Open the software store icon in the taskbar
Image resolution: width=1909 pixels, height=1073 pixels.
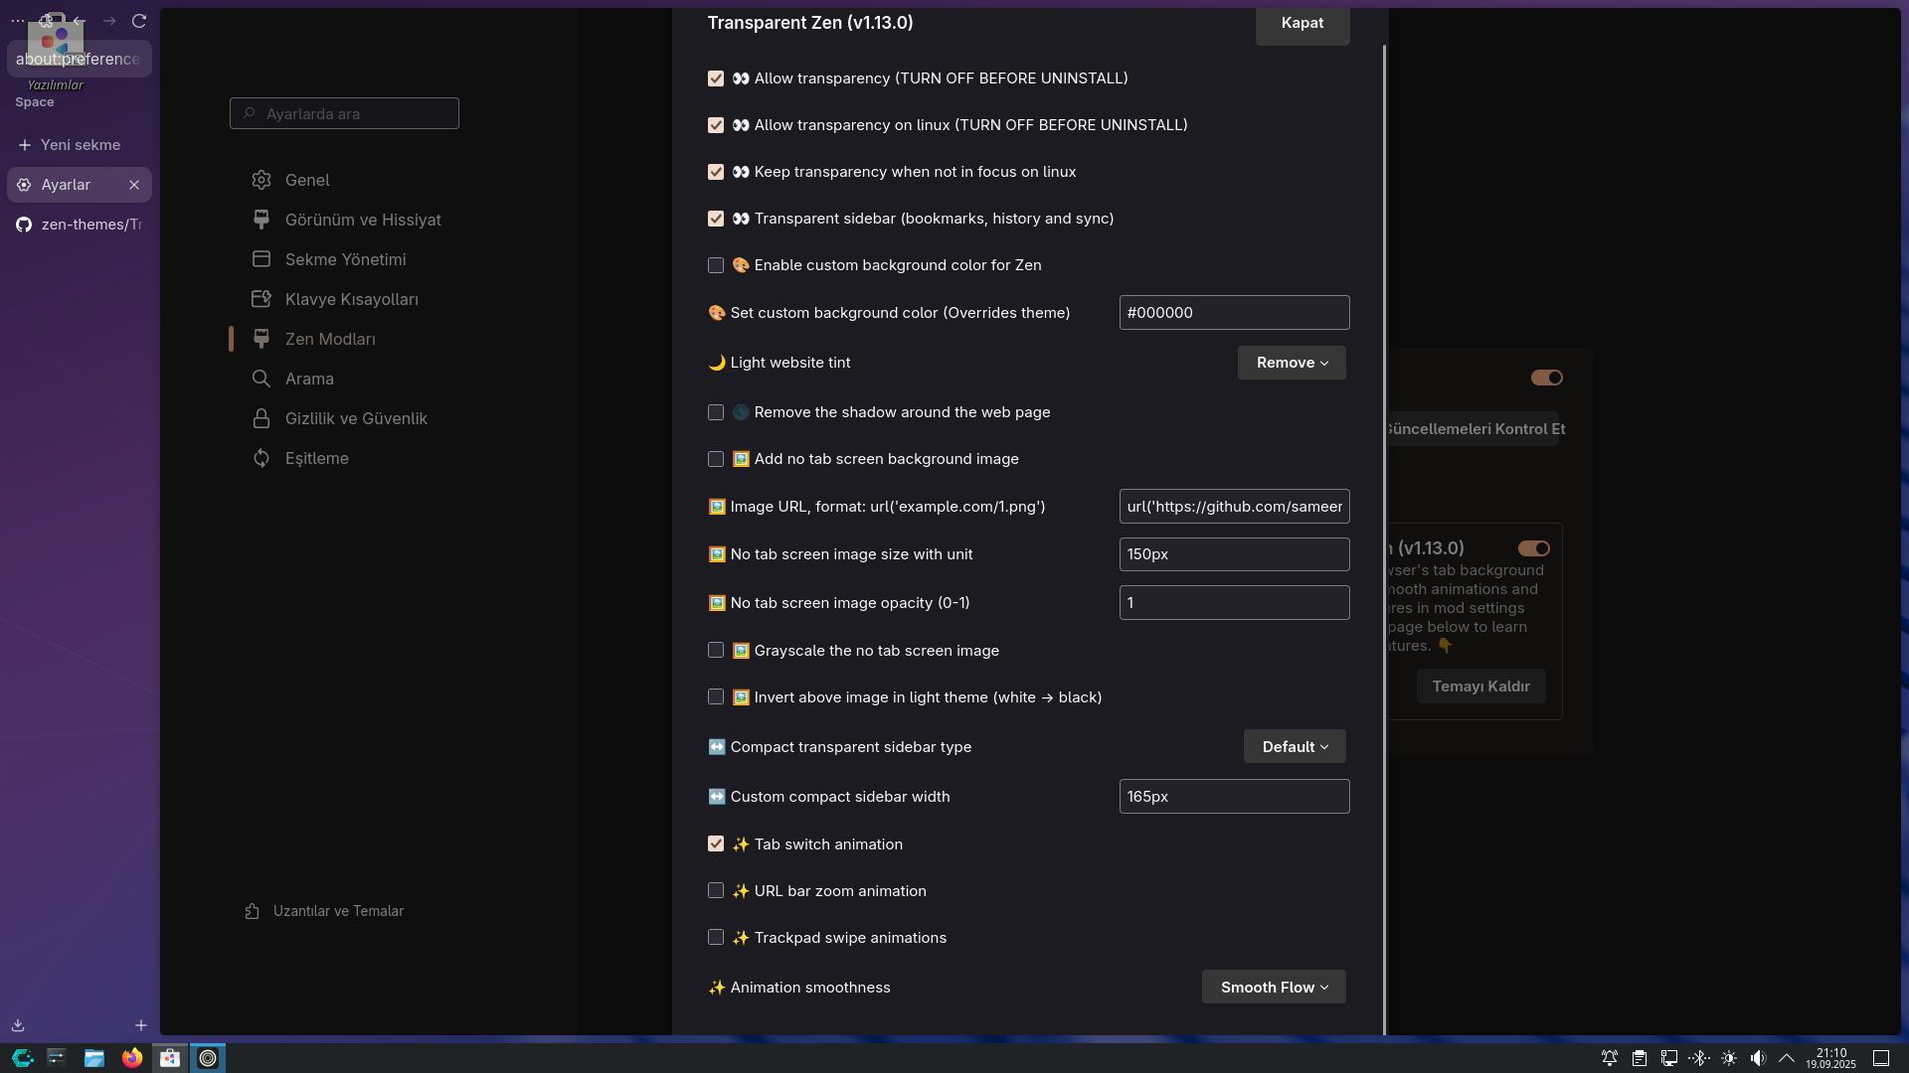click(x=170, y=1058)
